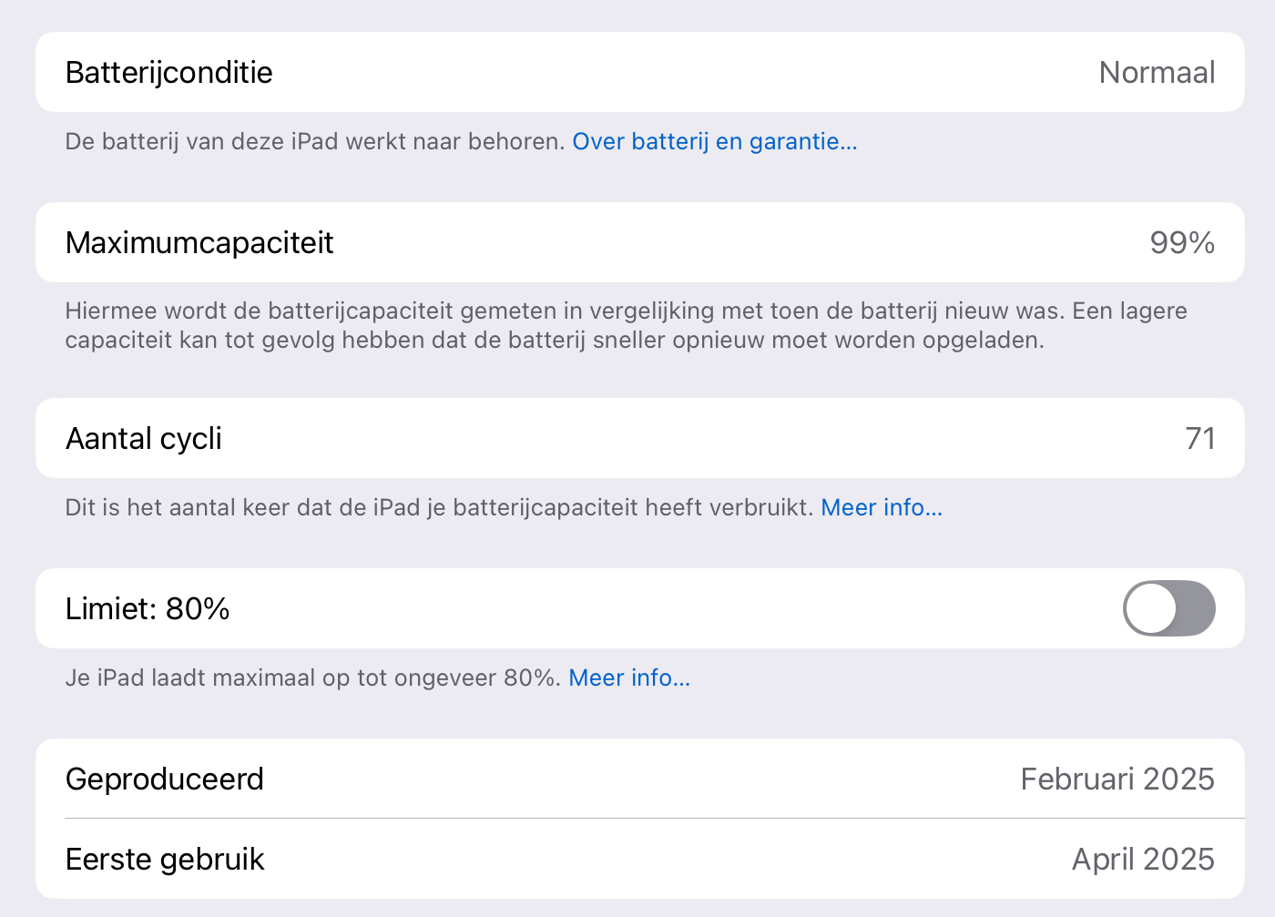
Task: Open the 'Over batterij en garantie…' link
Action: (x=714, y=141)
